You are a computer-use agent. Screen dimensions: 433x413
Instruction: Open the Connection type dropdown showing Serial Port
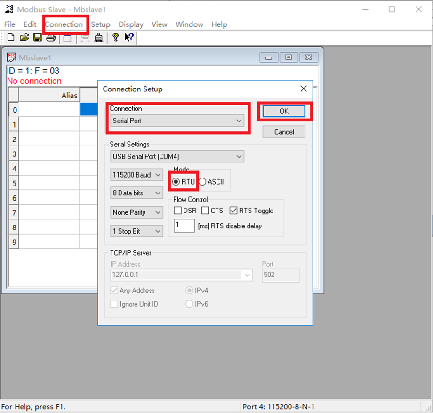177,121
